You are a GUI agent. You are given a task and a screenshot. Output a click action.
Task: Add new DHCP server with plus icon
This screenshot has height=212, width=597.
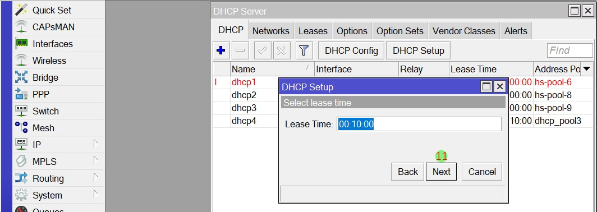[221, 50]
